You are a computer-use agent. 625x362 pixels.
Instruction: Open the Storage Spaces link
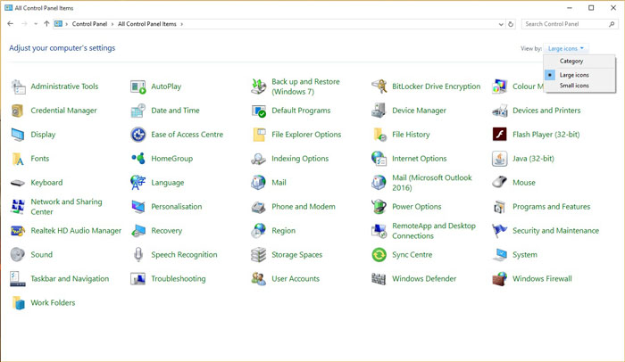coord(297,255)
